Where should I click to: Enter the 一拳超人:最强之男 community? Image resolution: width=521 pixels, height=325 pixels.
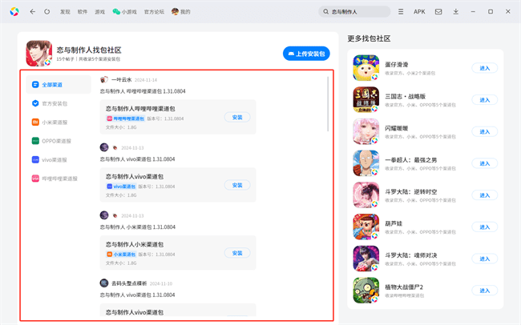485,163
